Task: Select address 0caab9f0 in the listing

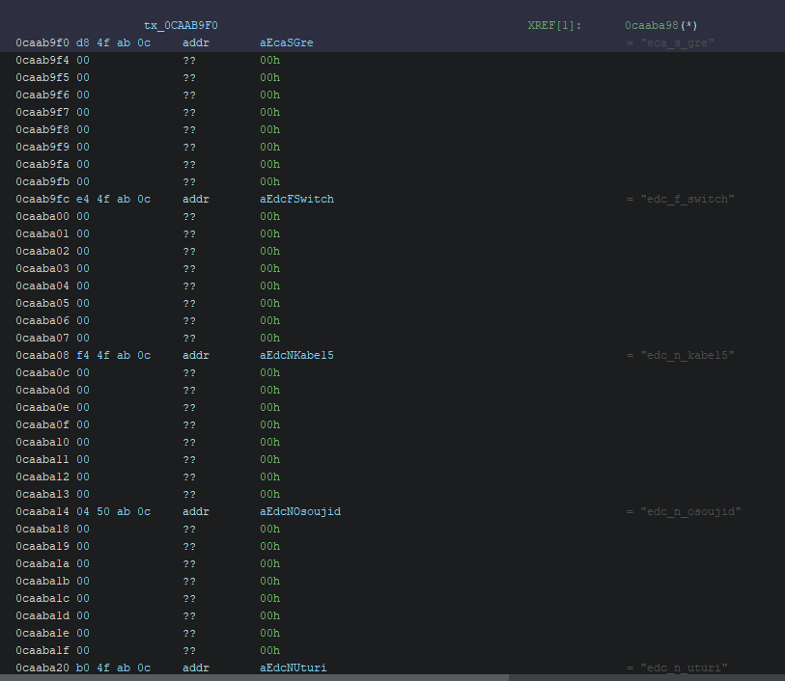Action: 42,42
